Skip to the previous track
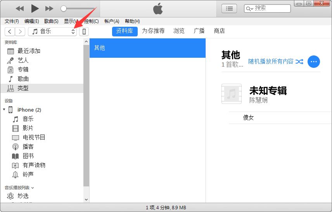 (19, 9)
